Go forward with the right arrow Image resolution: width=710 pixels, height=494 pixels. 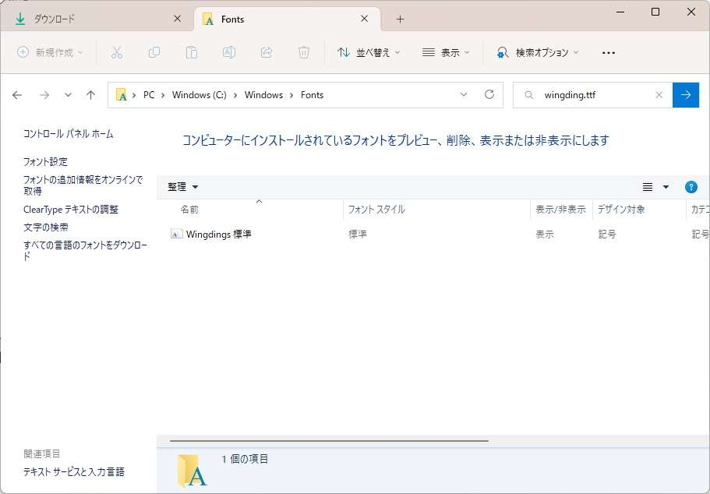pyautogui.click(x=44, y=95)
